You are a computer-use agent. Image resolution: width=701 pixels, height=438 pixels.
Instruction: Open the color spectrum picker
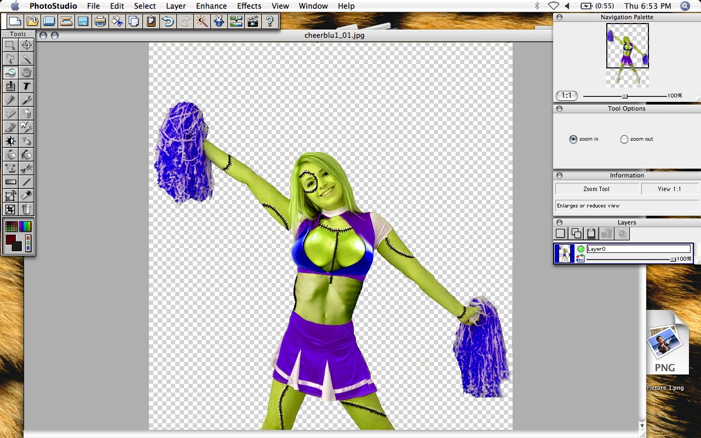[26, 226]
